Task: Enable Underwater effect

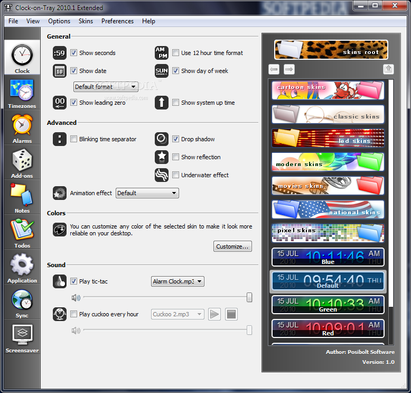Action: coord(175,175)
